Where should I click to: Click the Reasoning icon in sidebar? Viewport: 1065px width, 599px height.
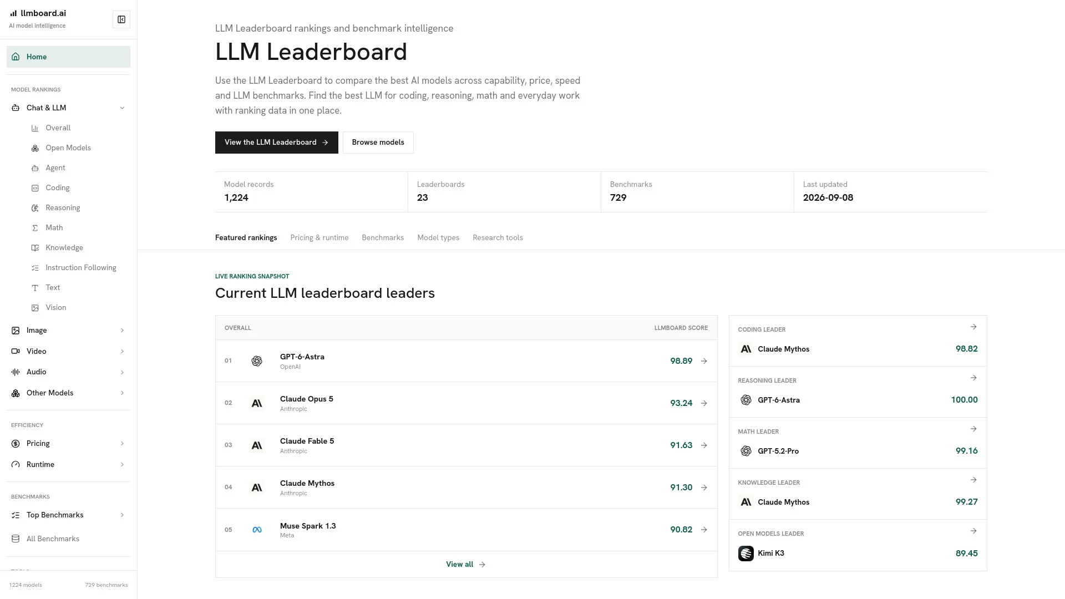coord(35,208)
